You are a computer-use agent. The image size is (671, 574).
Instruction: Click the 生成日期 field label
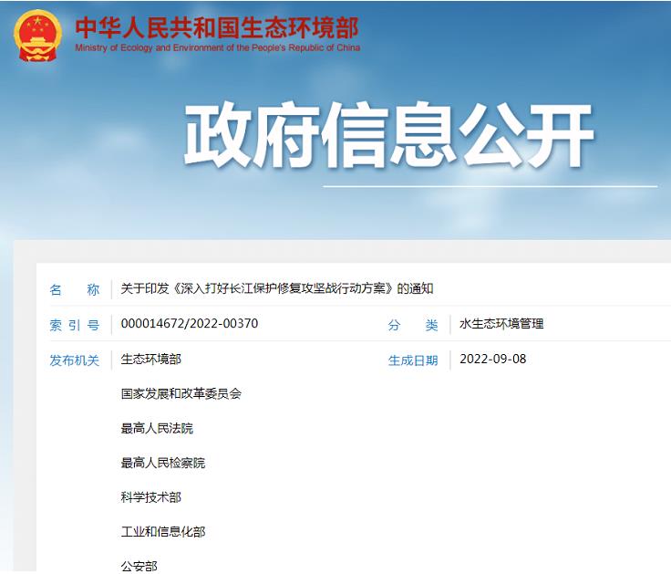pyautogui.click(x=412, y=360)
